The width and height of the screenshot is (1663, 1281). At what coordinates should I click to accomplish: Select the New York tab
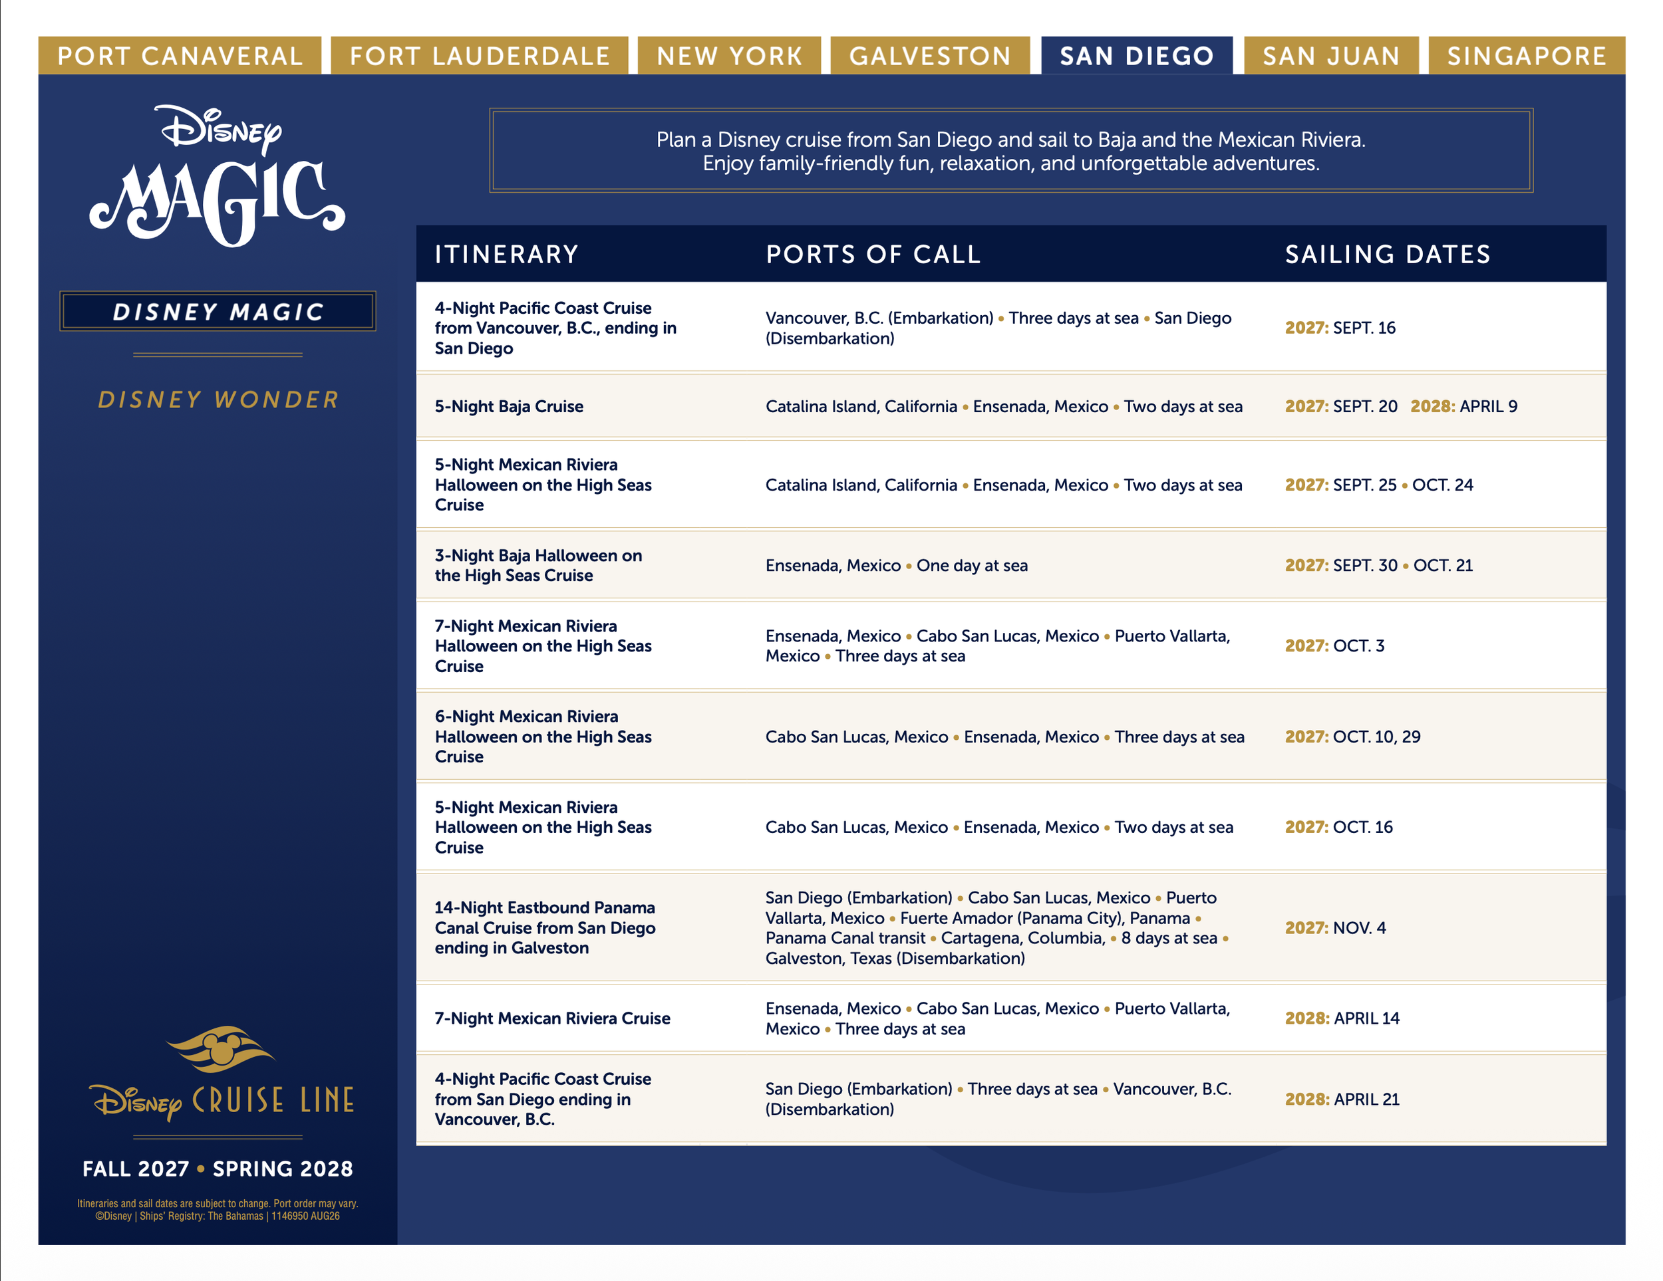tap(730, 56)
